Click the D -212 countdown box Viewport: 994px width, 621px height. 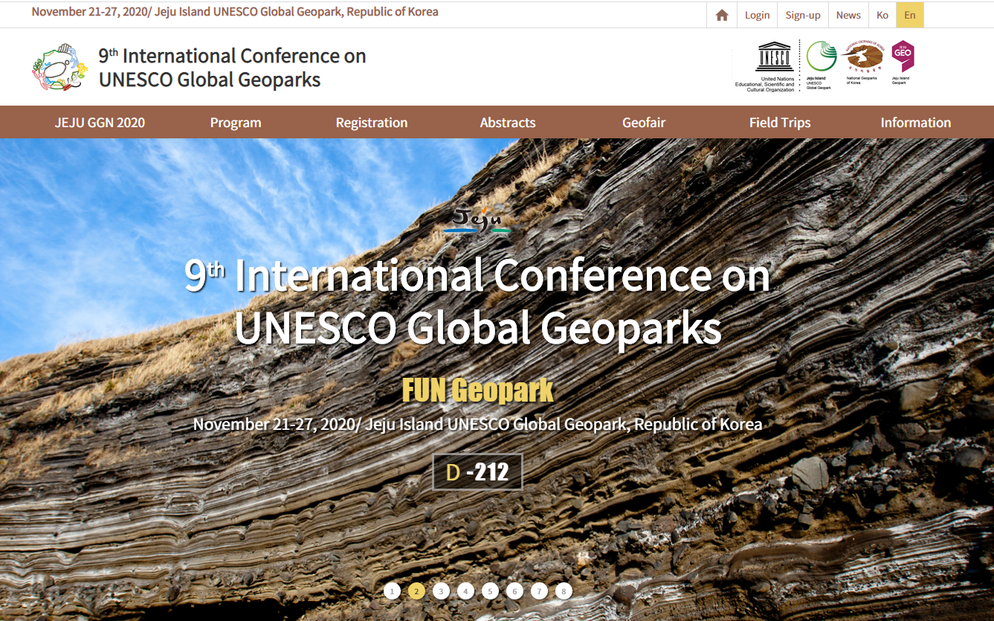[477, 472]
